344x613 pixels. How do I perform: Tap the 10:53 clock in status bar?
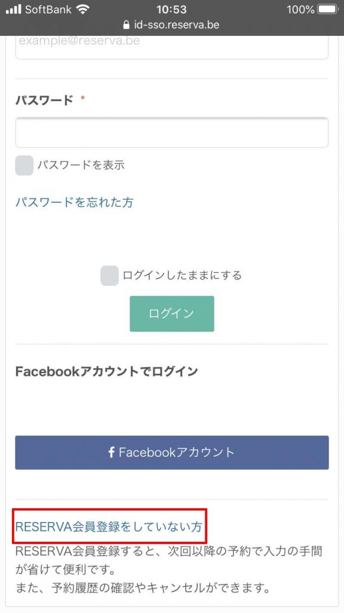tap(171, 10)
